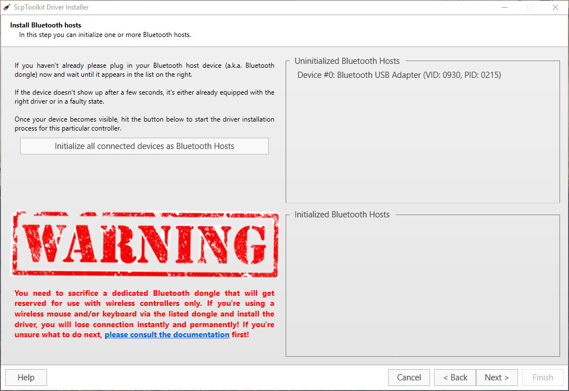This screenshot has width=569, height=391.
Task: Click the red dongle warning paragraph
Action: (144, 314)
